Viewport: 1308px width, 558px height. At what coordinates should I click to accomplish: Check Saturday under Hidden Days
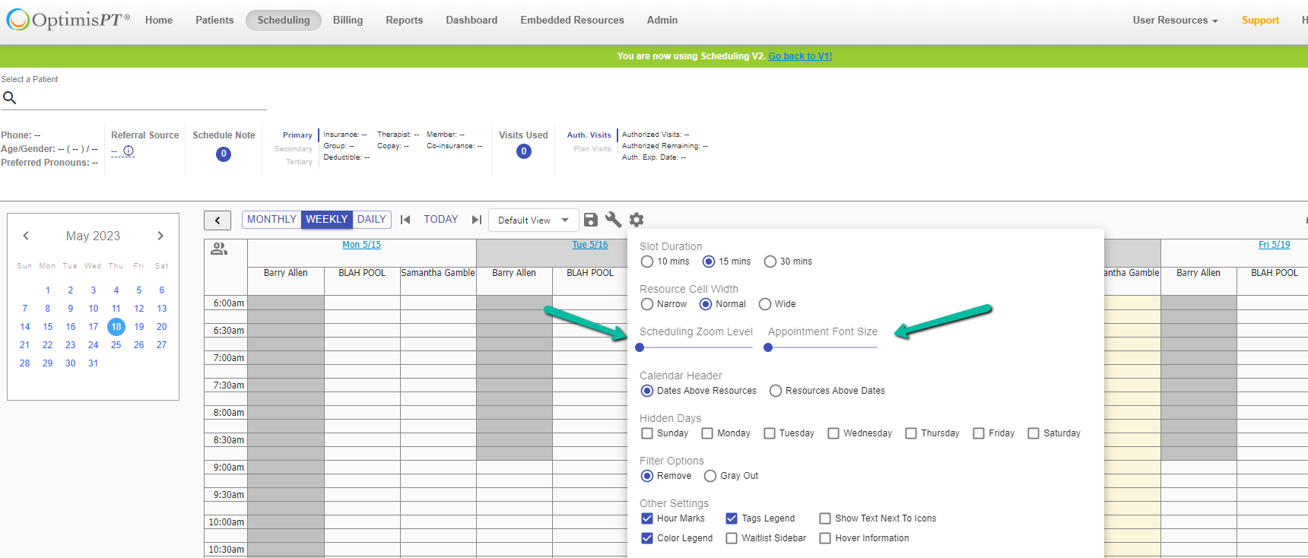click(1033, 433)
